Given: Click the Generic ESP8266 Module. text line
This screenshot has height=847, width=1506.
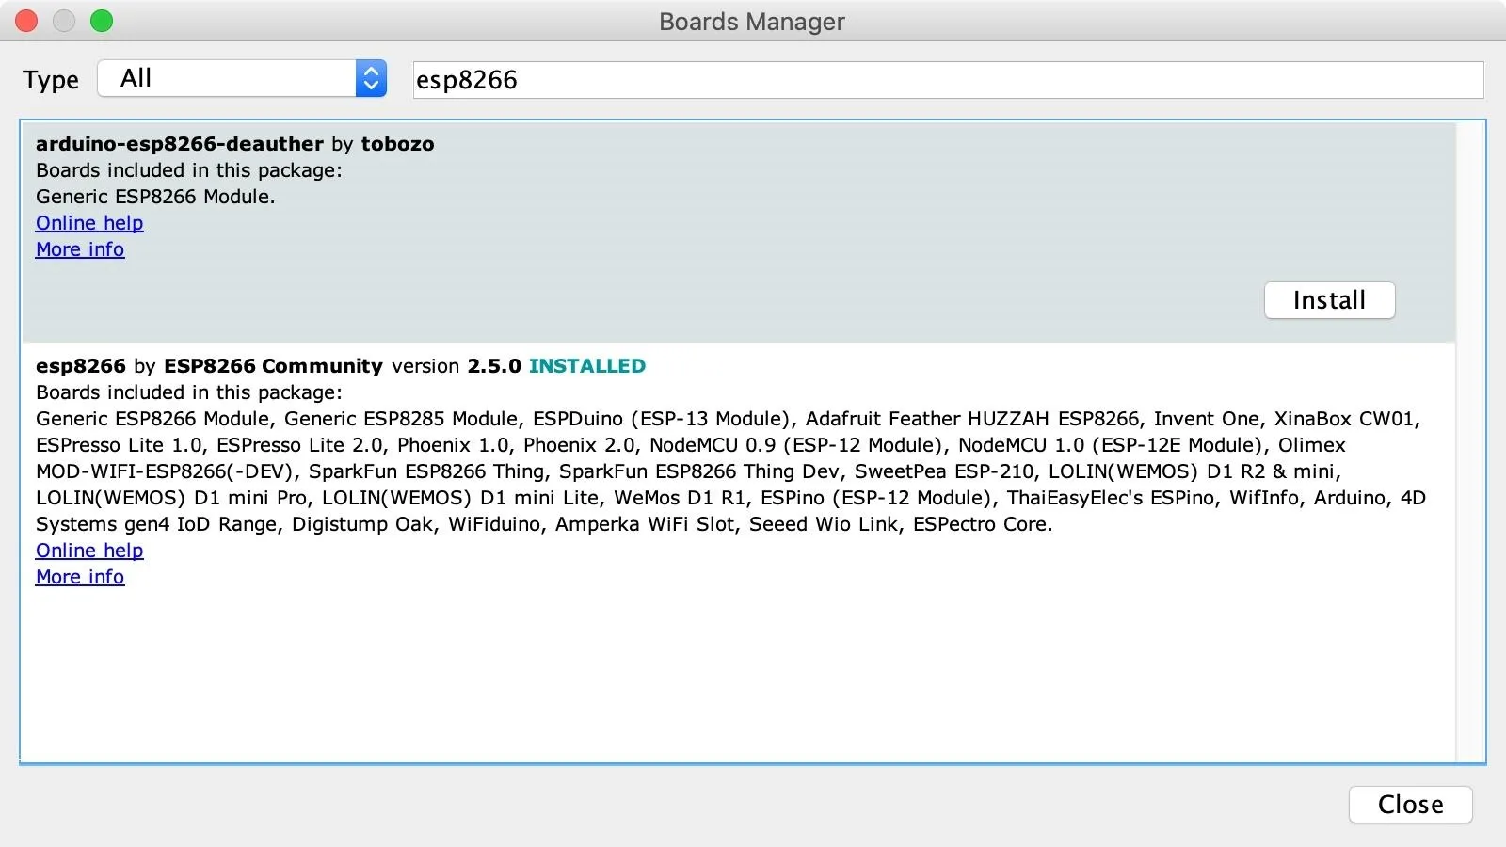Looking at the screenshot, I should [155, 197].
